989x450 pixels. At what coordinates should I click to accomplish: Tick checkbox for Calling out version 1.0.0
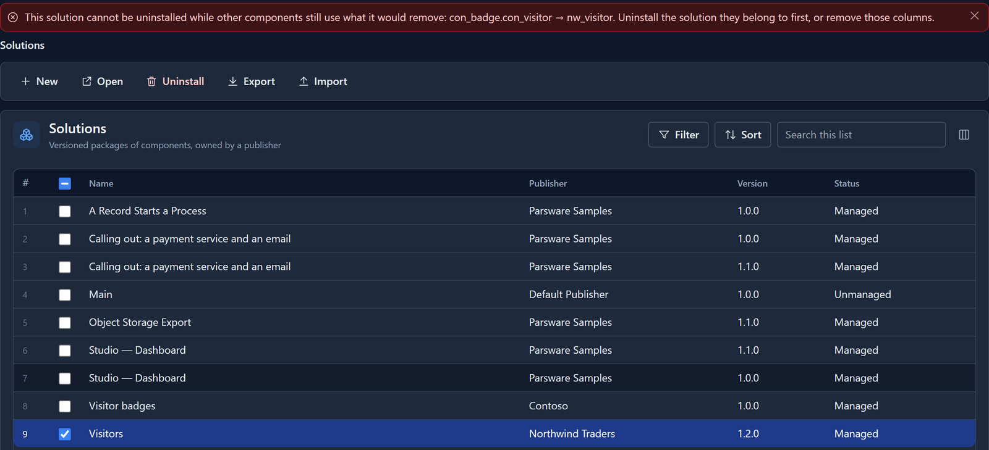pyautogui.click(x=65, y=239)
